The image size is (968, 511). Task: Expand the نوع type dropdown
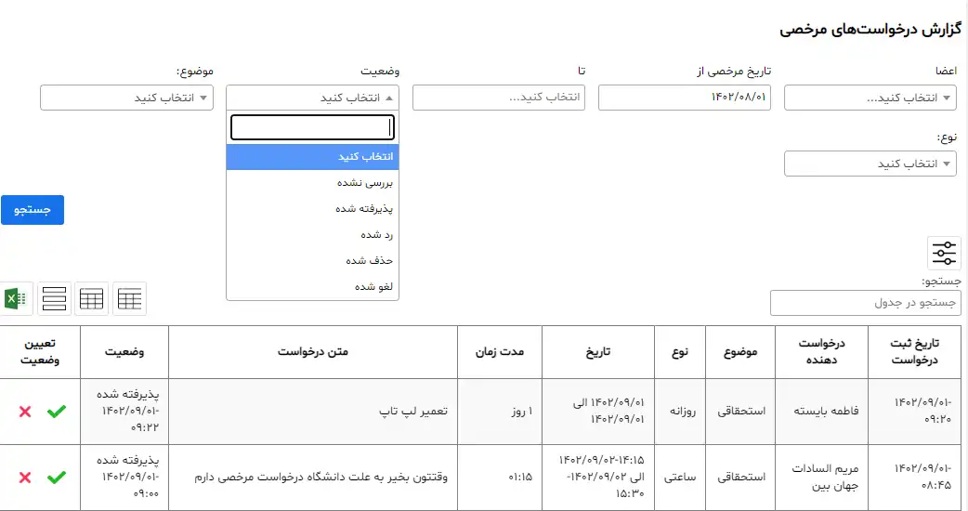click(870, 164)
